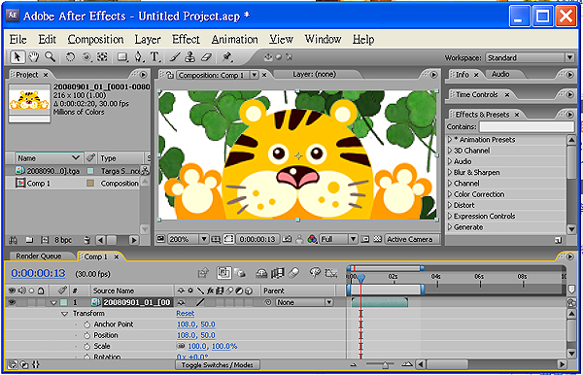
Task: Toggle the viewer lock icon beside Composition tab
Action: [169, 75]
